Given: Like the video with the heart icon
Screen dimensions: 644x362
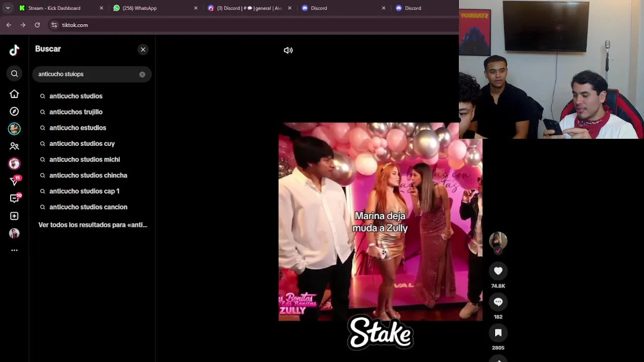Looking at the screenshot, I should tap(498, 271).
